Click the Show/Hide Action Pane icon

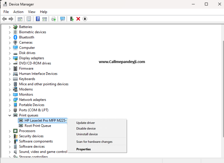coord(45,19)
